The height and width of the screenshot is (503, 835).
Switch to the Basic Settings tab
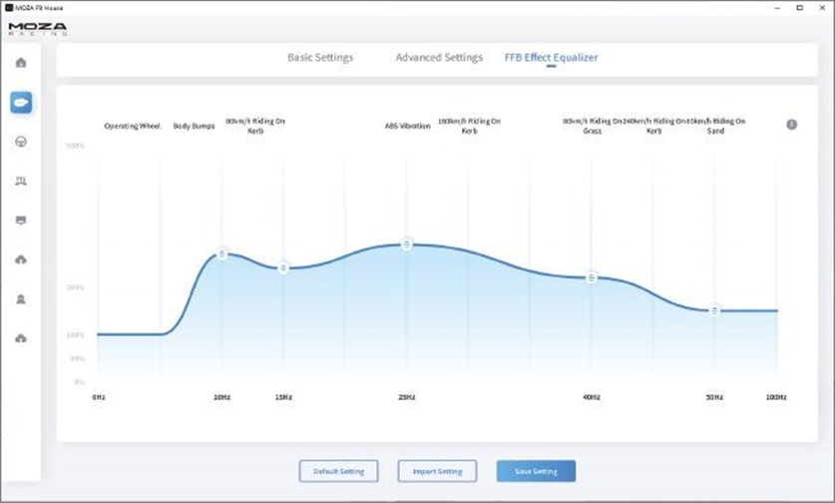(320, 58)
